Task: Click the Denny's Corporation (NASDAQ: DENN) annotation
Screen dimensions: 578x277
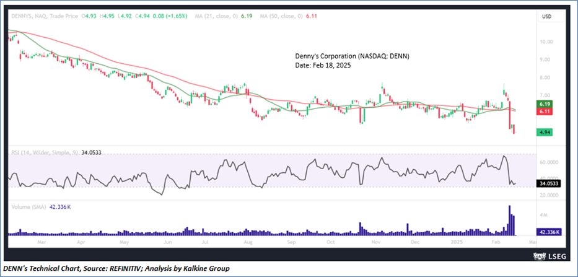Action: [x=352, y=56]
